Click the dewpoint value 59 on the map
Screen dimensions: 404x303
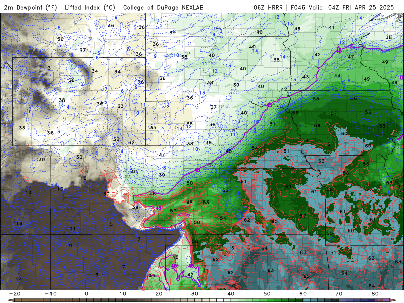point(288,187)
